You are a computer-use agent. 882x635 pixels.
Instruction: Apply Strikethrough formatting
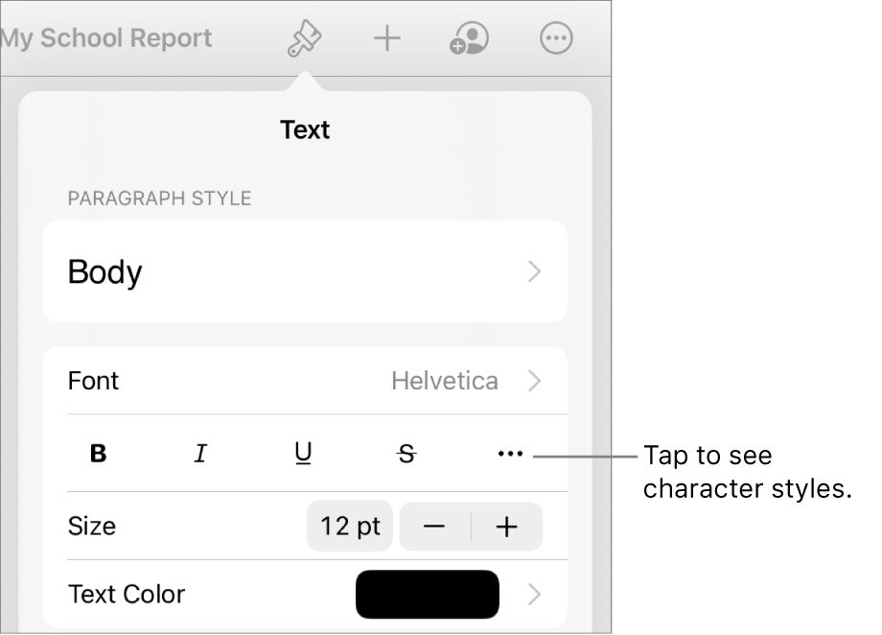tap(406, 454)
